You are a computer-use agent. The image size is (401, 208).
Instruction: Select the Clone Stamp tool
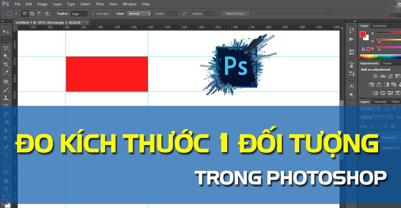(6, 98)
